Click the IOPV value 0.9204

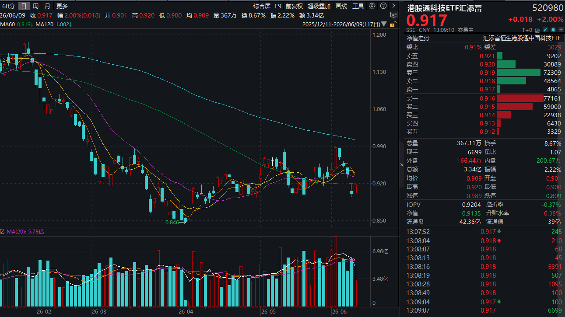tap(471, 205)
